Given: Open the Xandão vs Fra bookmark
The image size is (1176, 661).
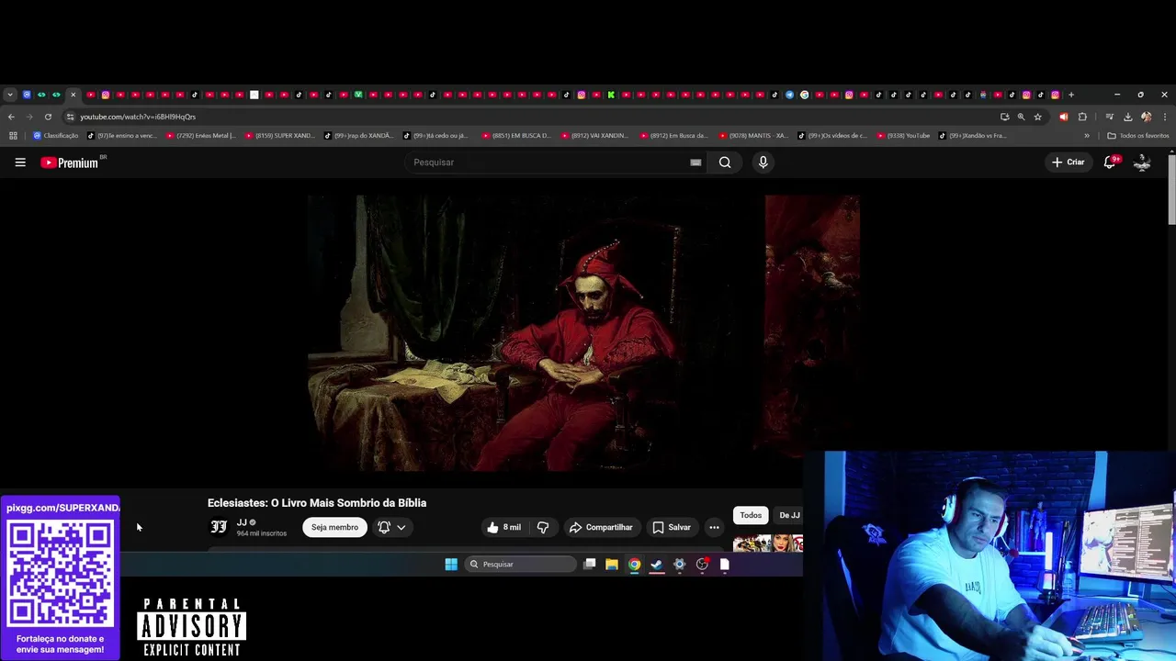Looking at the screenshot, I should [x=973, y=136].
